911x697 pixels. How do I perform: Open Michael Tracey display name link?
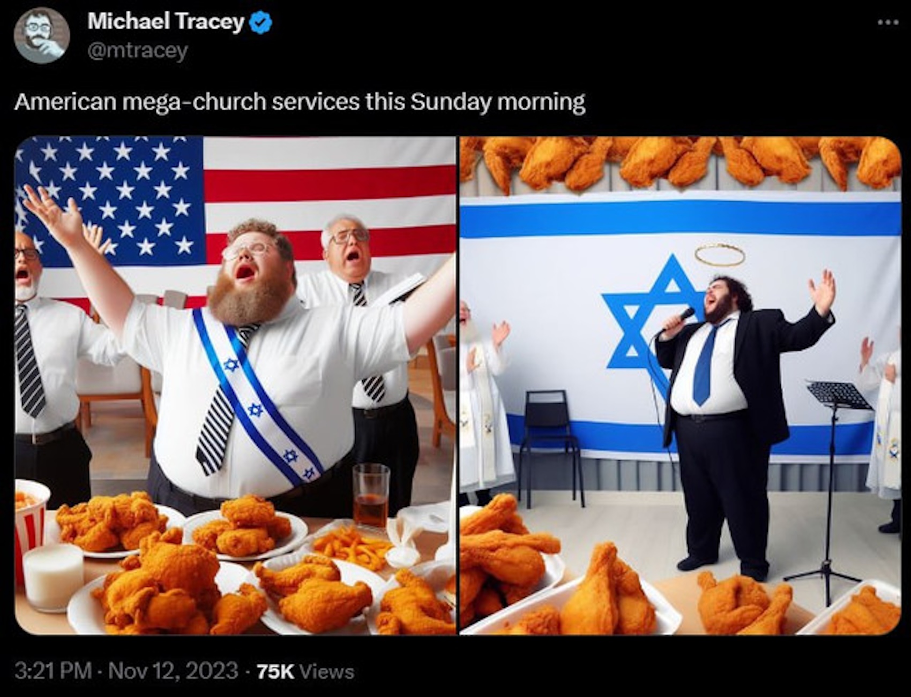click(166, 21)
